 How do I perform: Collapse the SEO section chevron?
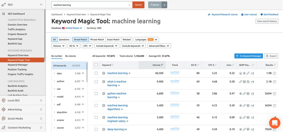(41, 5)
